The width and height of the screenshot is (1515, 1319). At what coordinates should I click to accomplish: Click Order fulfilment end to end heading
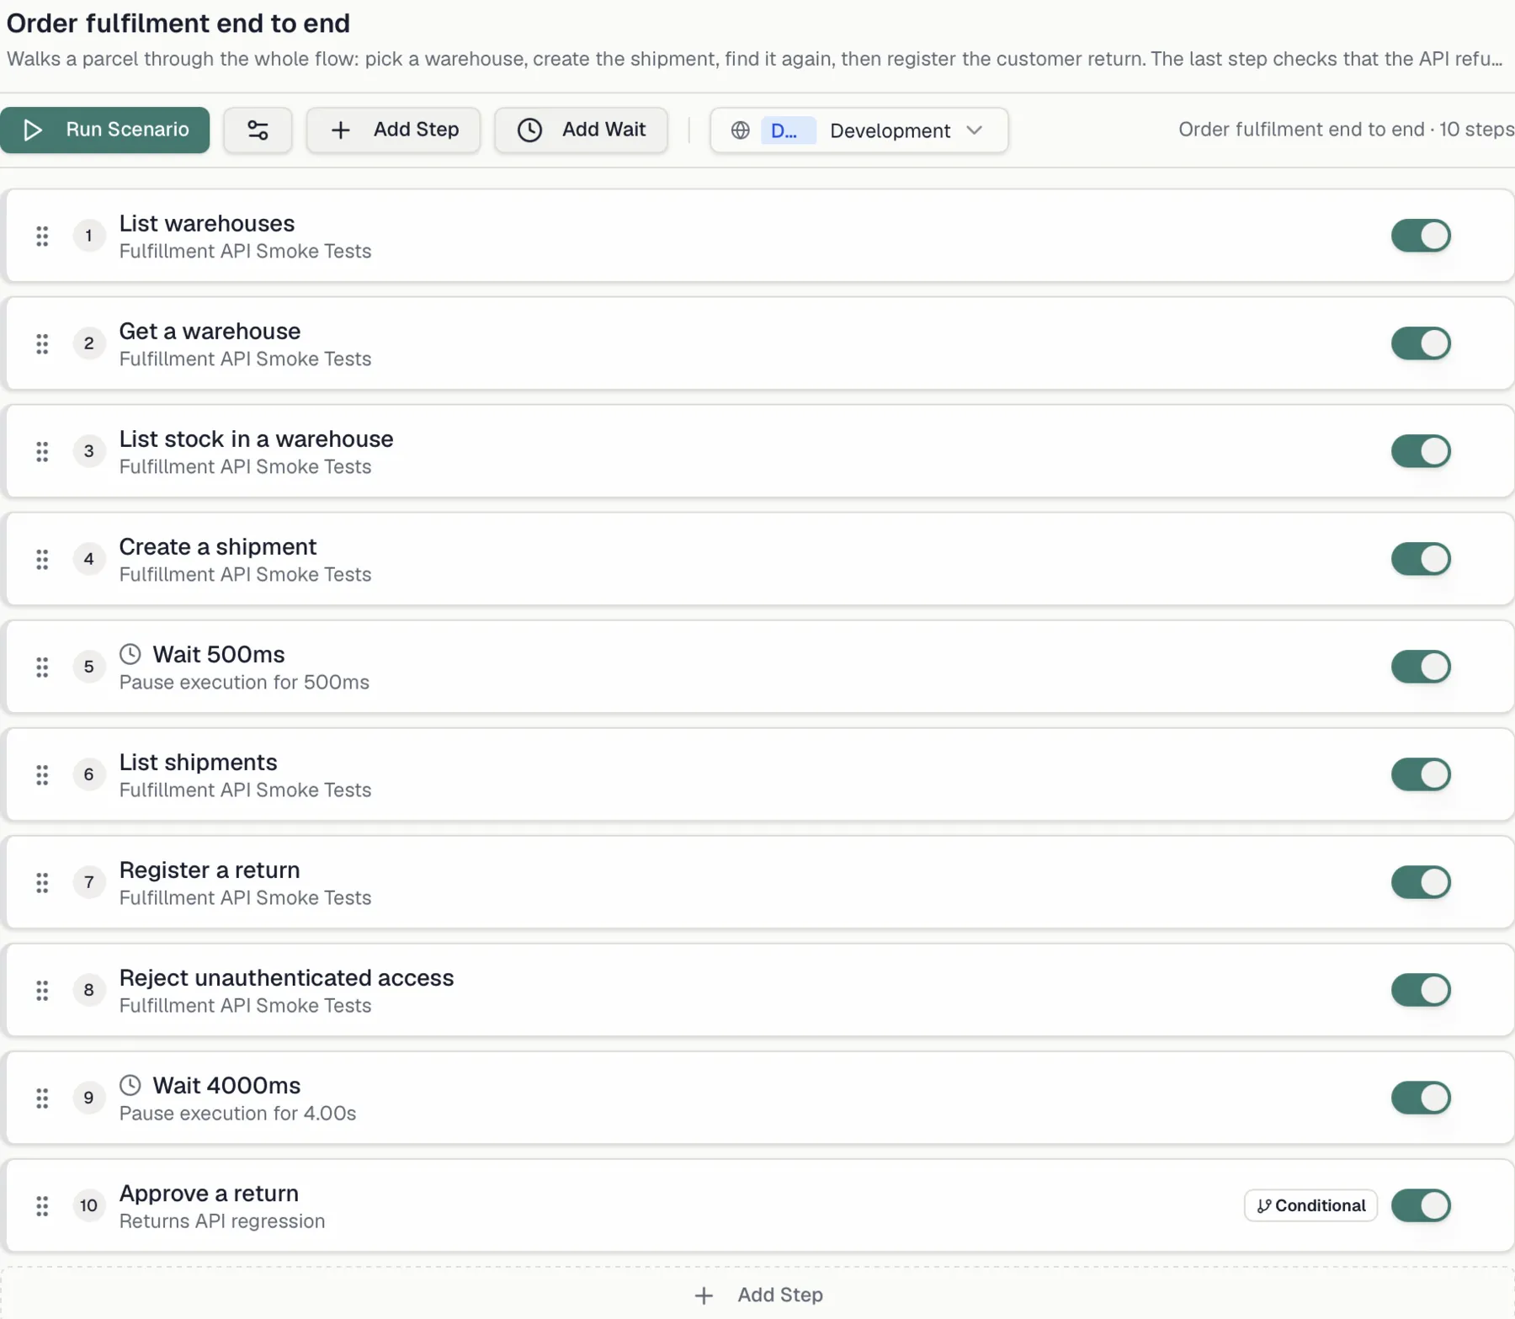tap(178, 23)
